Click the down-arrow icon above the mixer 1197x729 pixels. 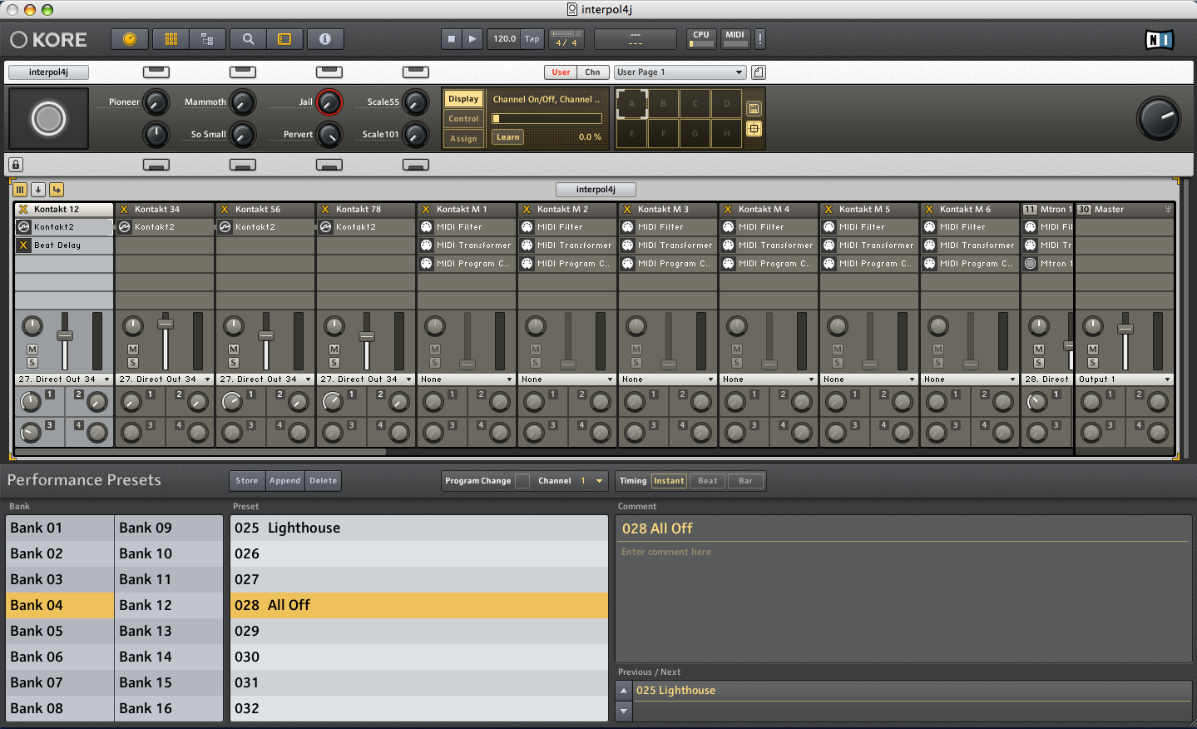point(38,190)
